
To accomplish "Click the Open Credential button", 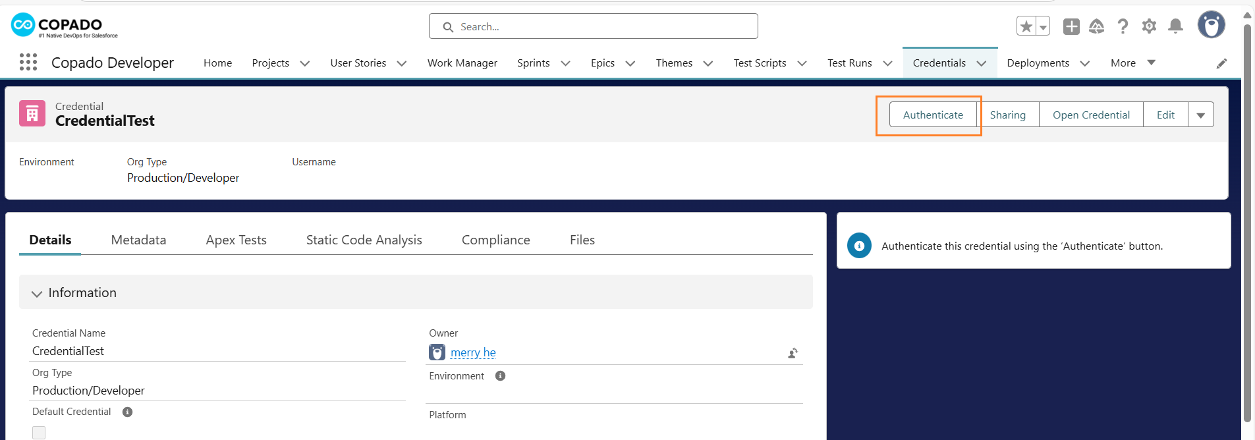I will [1091, 115].
